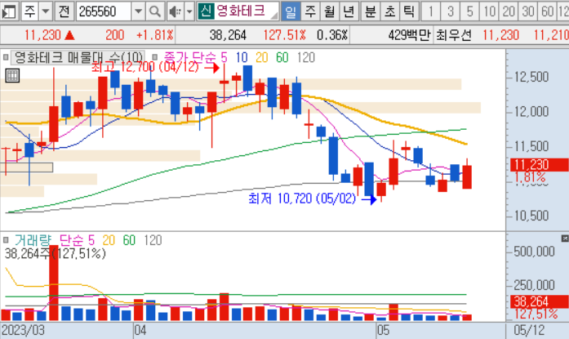Select the 1 interval button

[x=431, y=11]
